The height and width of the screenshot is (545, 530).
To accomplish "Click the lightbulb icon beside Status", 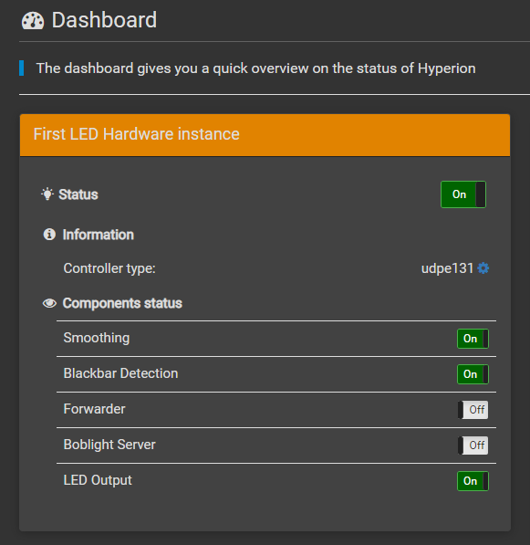I will click(x=47, y=194).
